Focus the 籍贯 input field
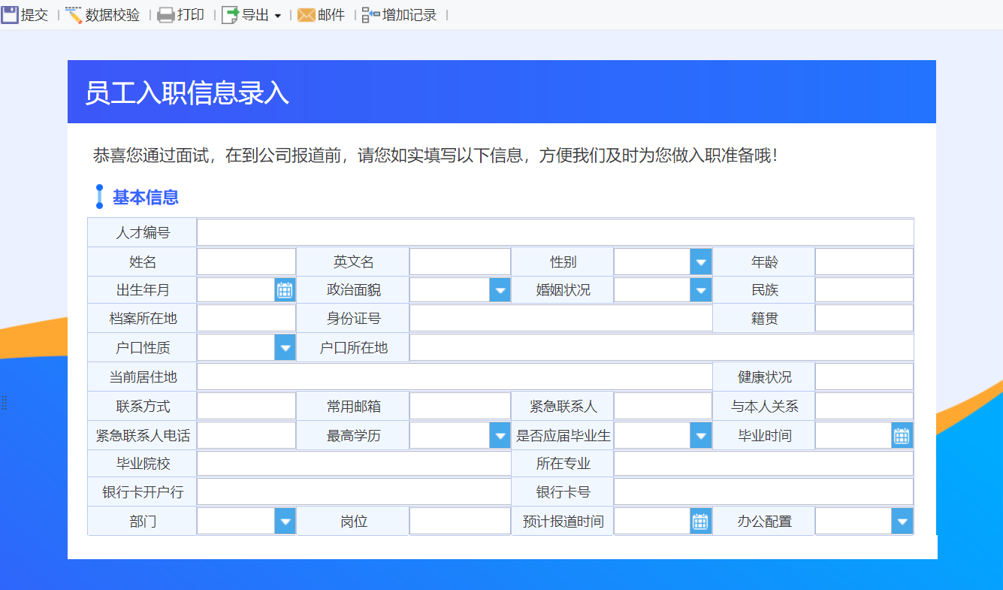Image resolution: width=1003 pixels, height=590 pixels. [864, 319]
